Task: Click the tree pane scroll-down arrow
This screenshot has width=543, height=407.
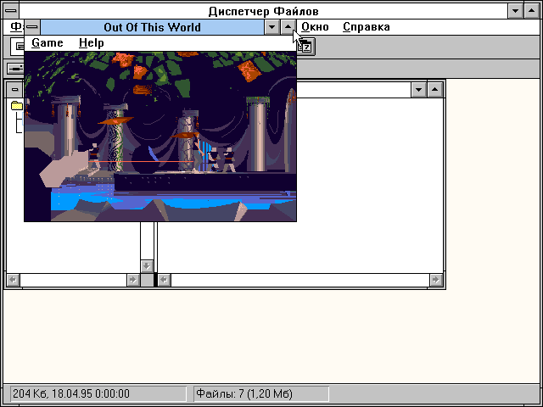Action: pyautogui.click(x=147, y=265)
